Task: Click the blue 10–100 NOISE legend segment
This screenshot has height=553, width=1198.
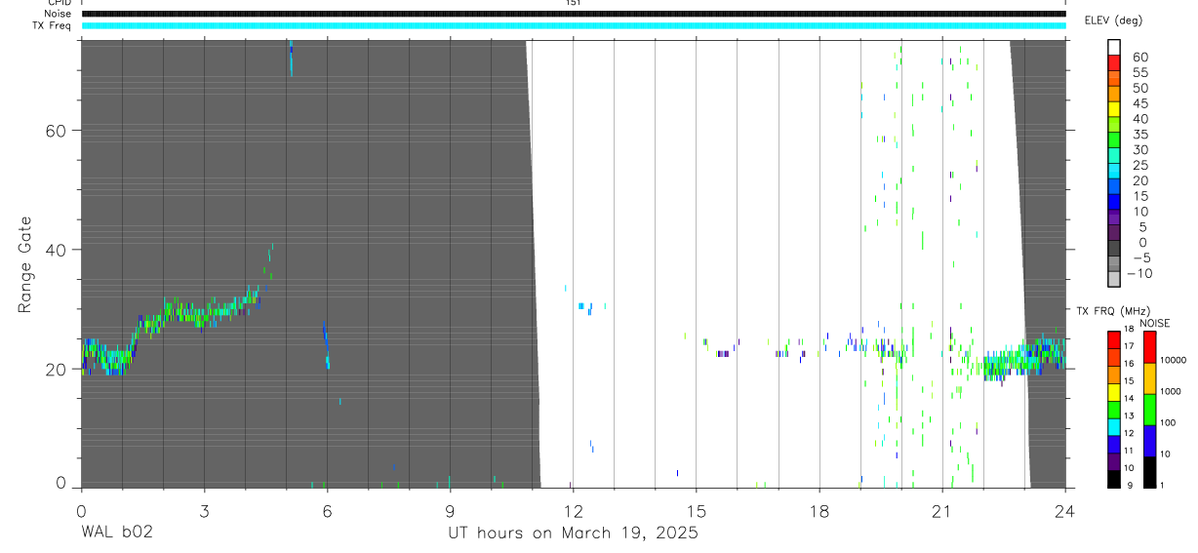Action: tap(1150, 440)
